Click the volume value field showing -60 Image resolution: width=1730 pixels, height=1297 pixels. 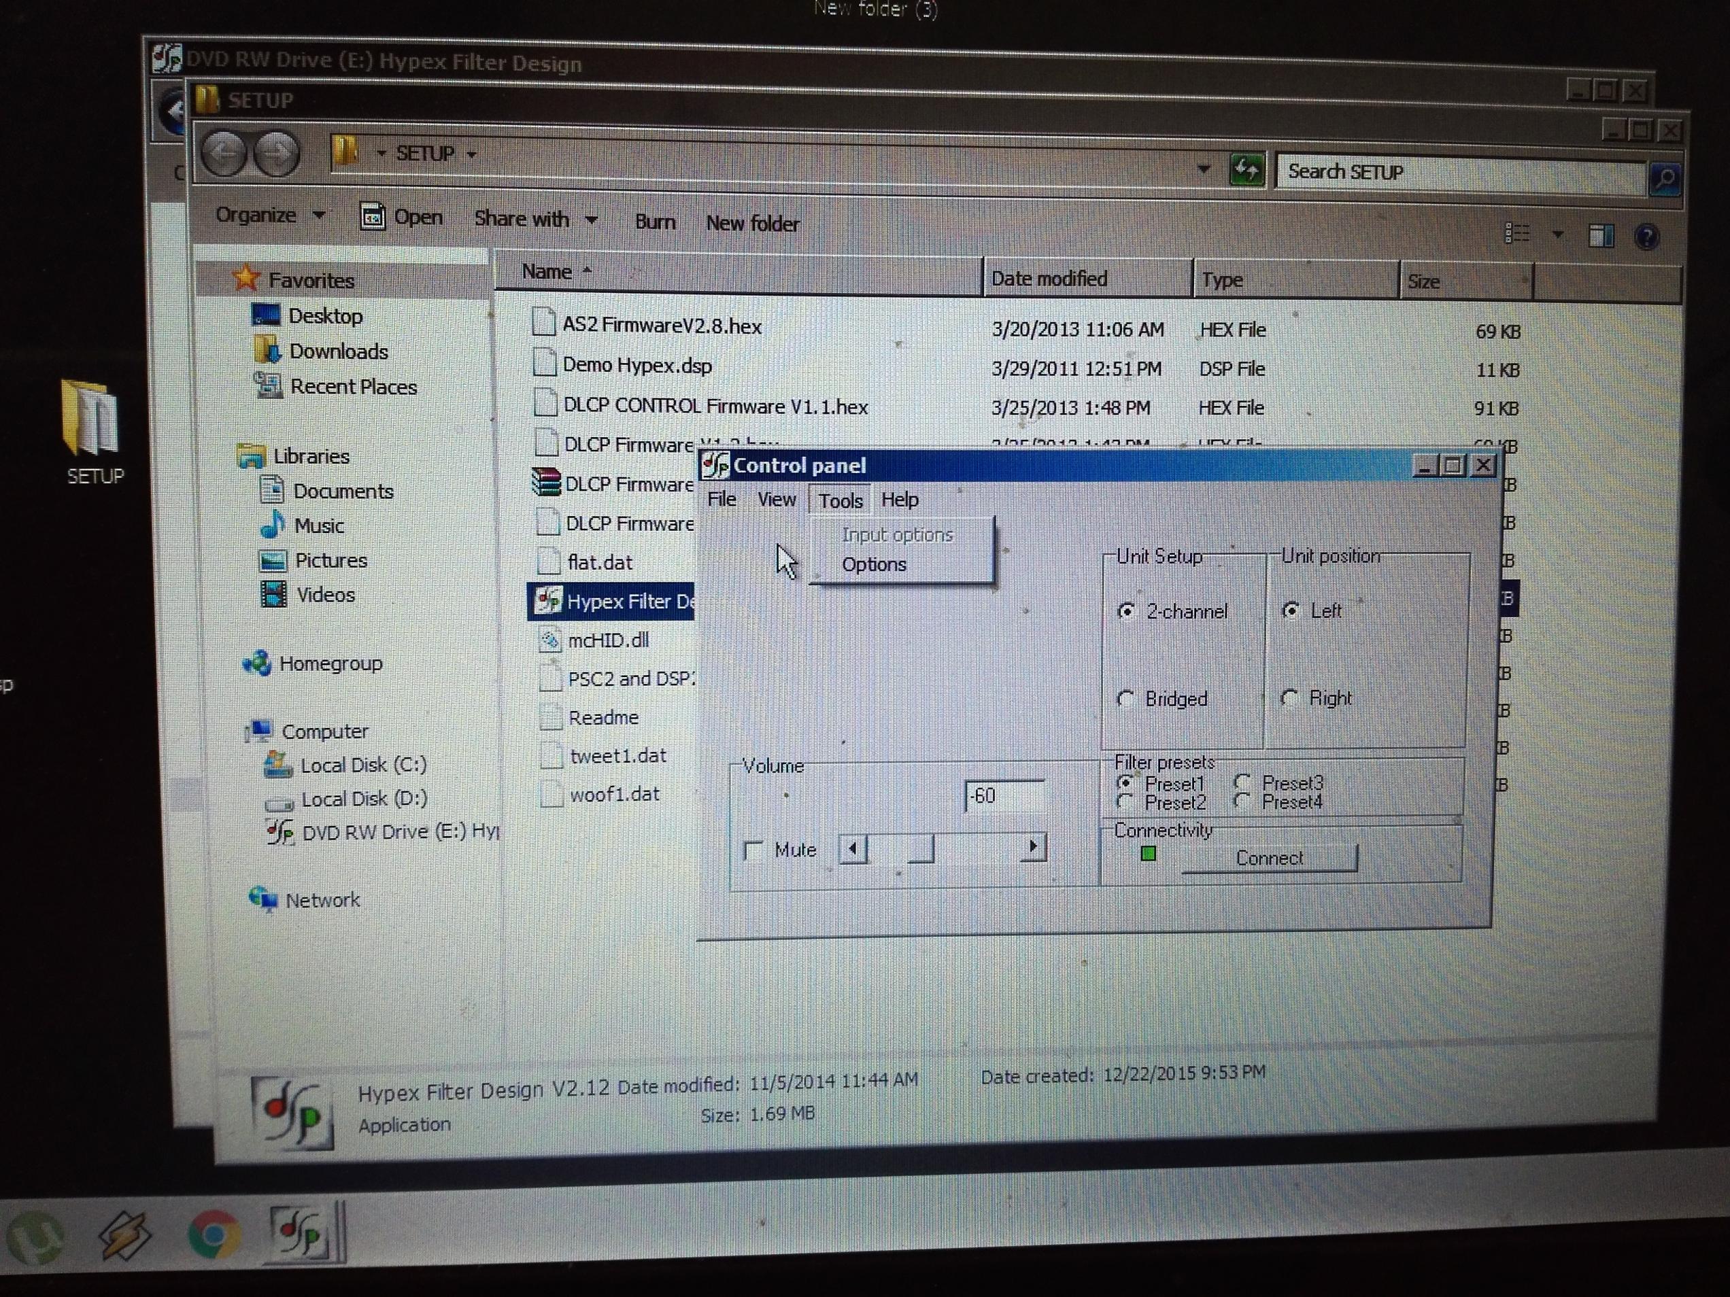pyautogui.click(x=1004, y=796)
